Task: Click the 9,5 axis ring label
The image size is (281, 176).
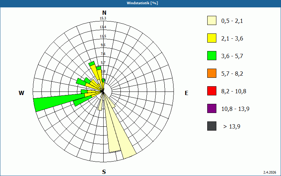Action: (103, 45)
